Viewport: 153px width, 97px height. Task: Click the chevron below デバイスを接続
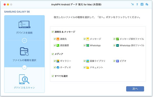pos(24,40)
